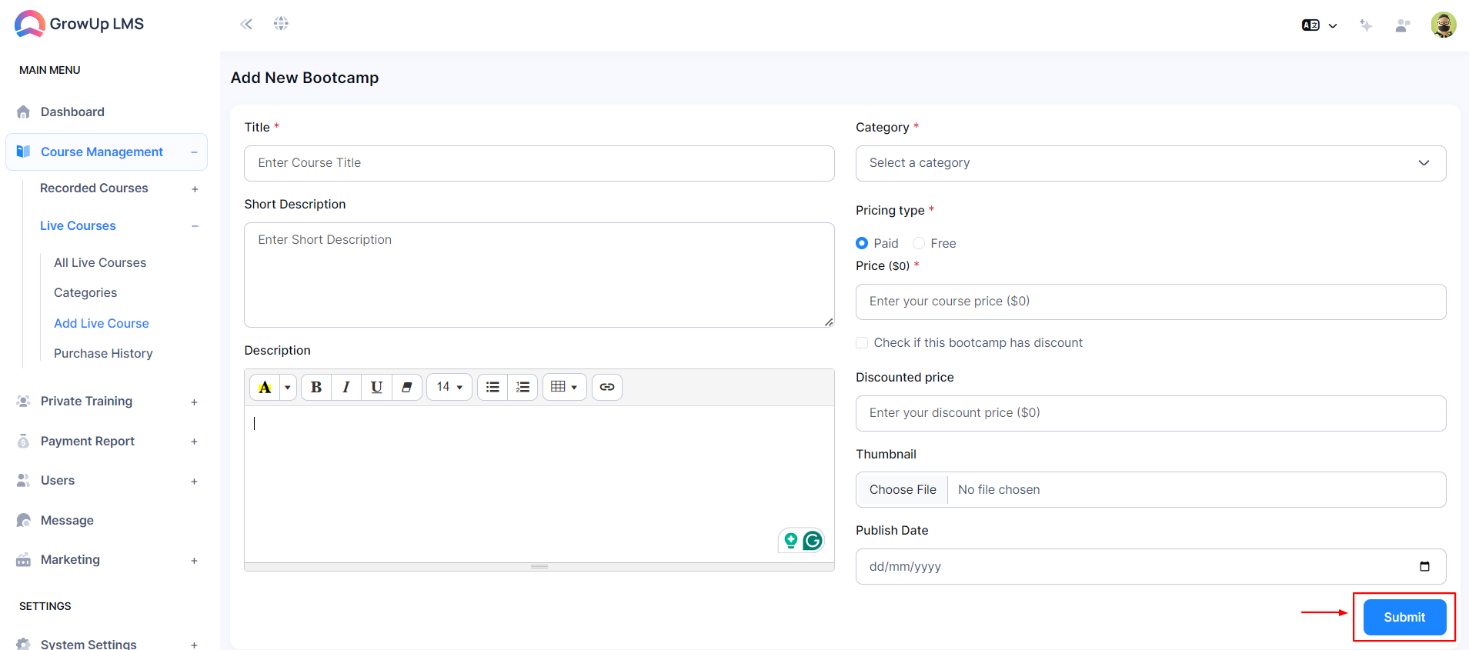Go to Dashboard
Viewport: 1469px width, 650px height.
tap(72, 112)
